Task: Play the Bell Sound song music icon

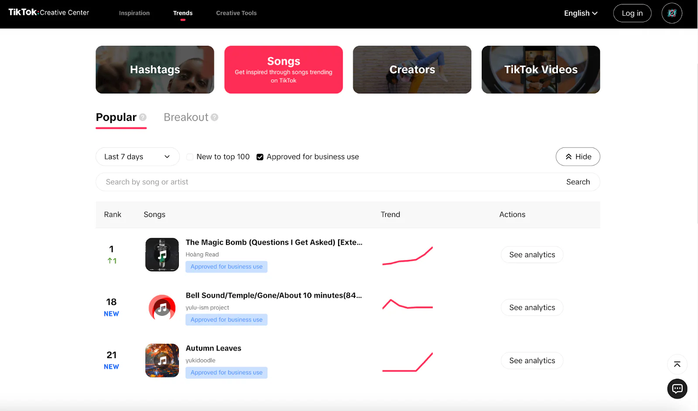Action: [162, 308]
